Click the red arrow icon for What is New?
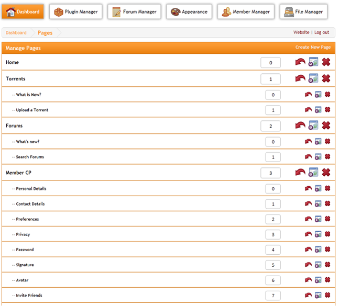 [308, 95]
